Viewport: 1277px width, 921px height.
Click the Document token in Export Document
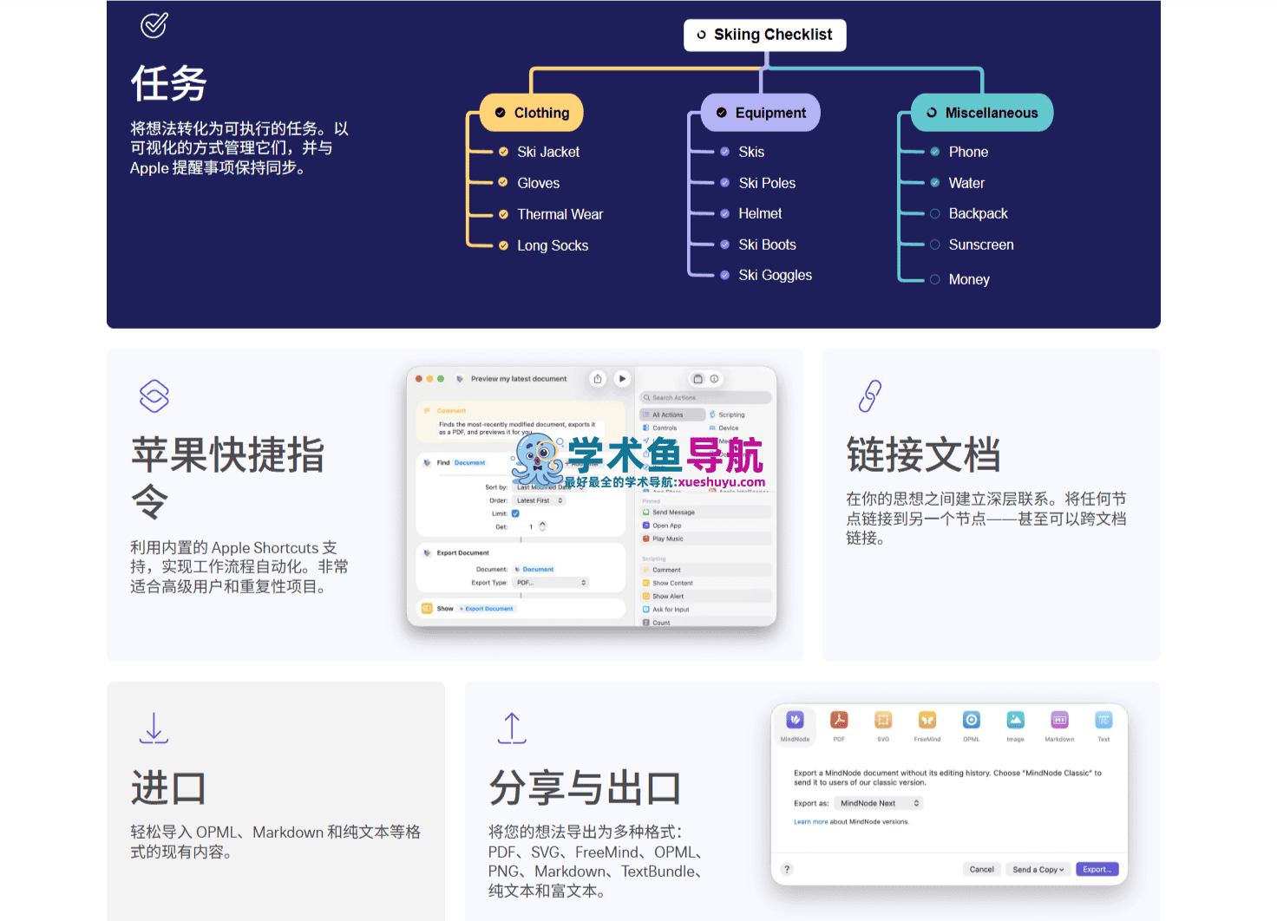click(534, 570)
